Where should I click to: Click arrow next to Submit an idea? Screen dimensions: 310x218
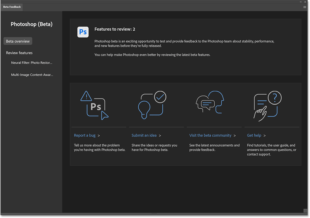160,136
